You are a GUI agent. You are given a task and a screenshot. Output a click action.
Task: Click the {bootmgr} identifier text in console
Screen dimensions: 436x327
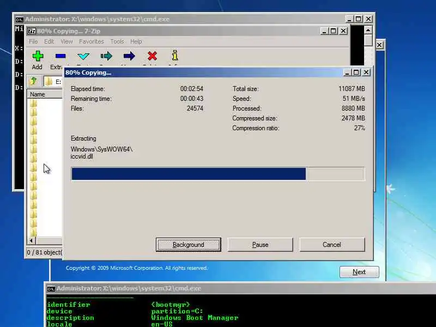pyautogui.click(x=171, y=305)
